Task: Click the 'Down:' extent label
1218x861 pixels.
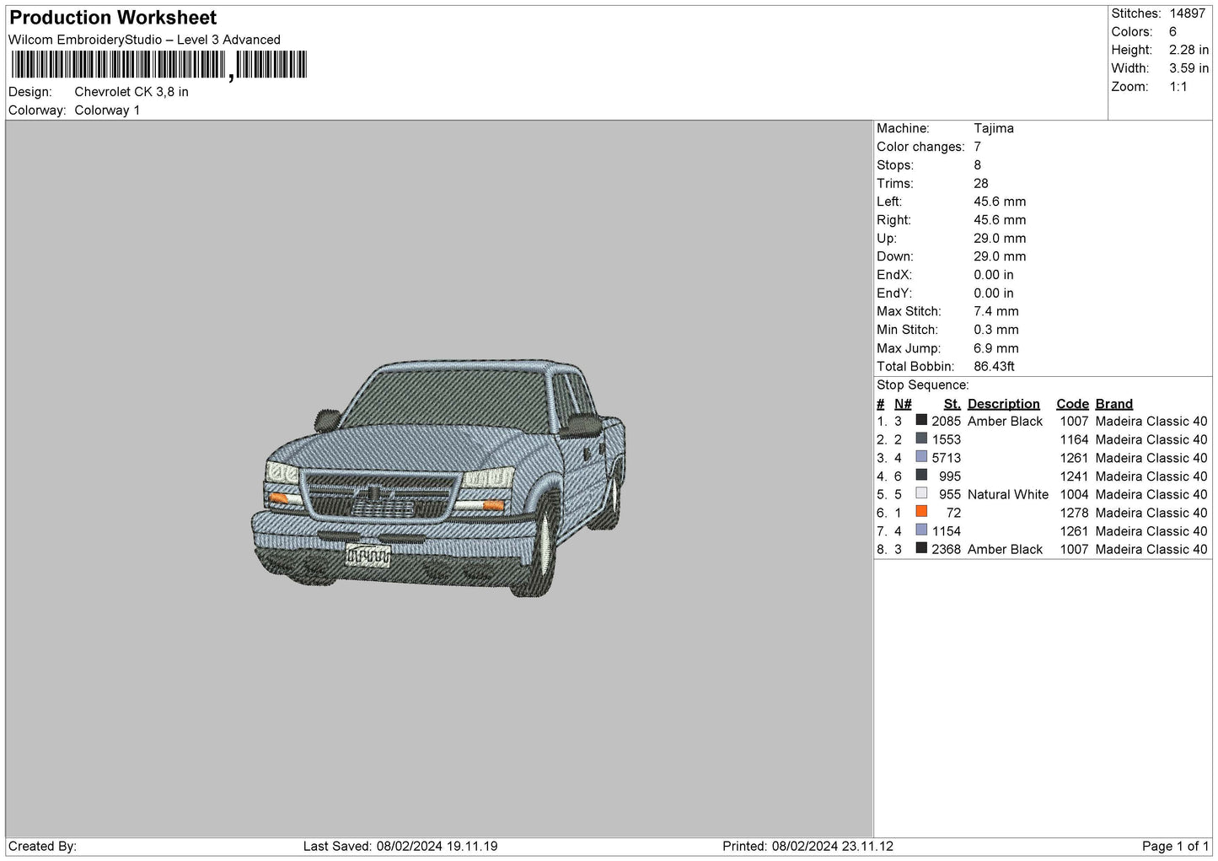Action: coord(895,256)
